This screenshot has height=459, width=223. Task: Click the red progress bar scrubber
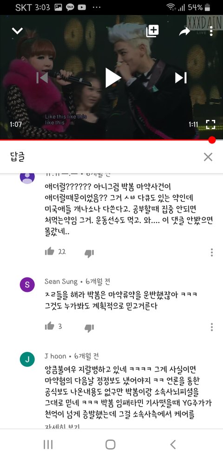pos(212,140)
